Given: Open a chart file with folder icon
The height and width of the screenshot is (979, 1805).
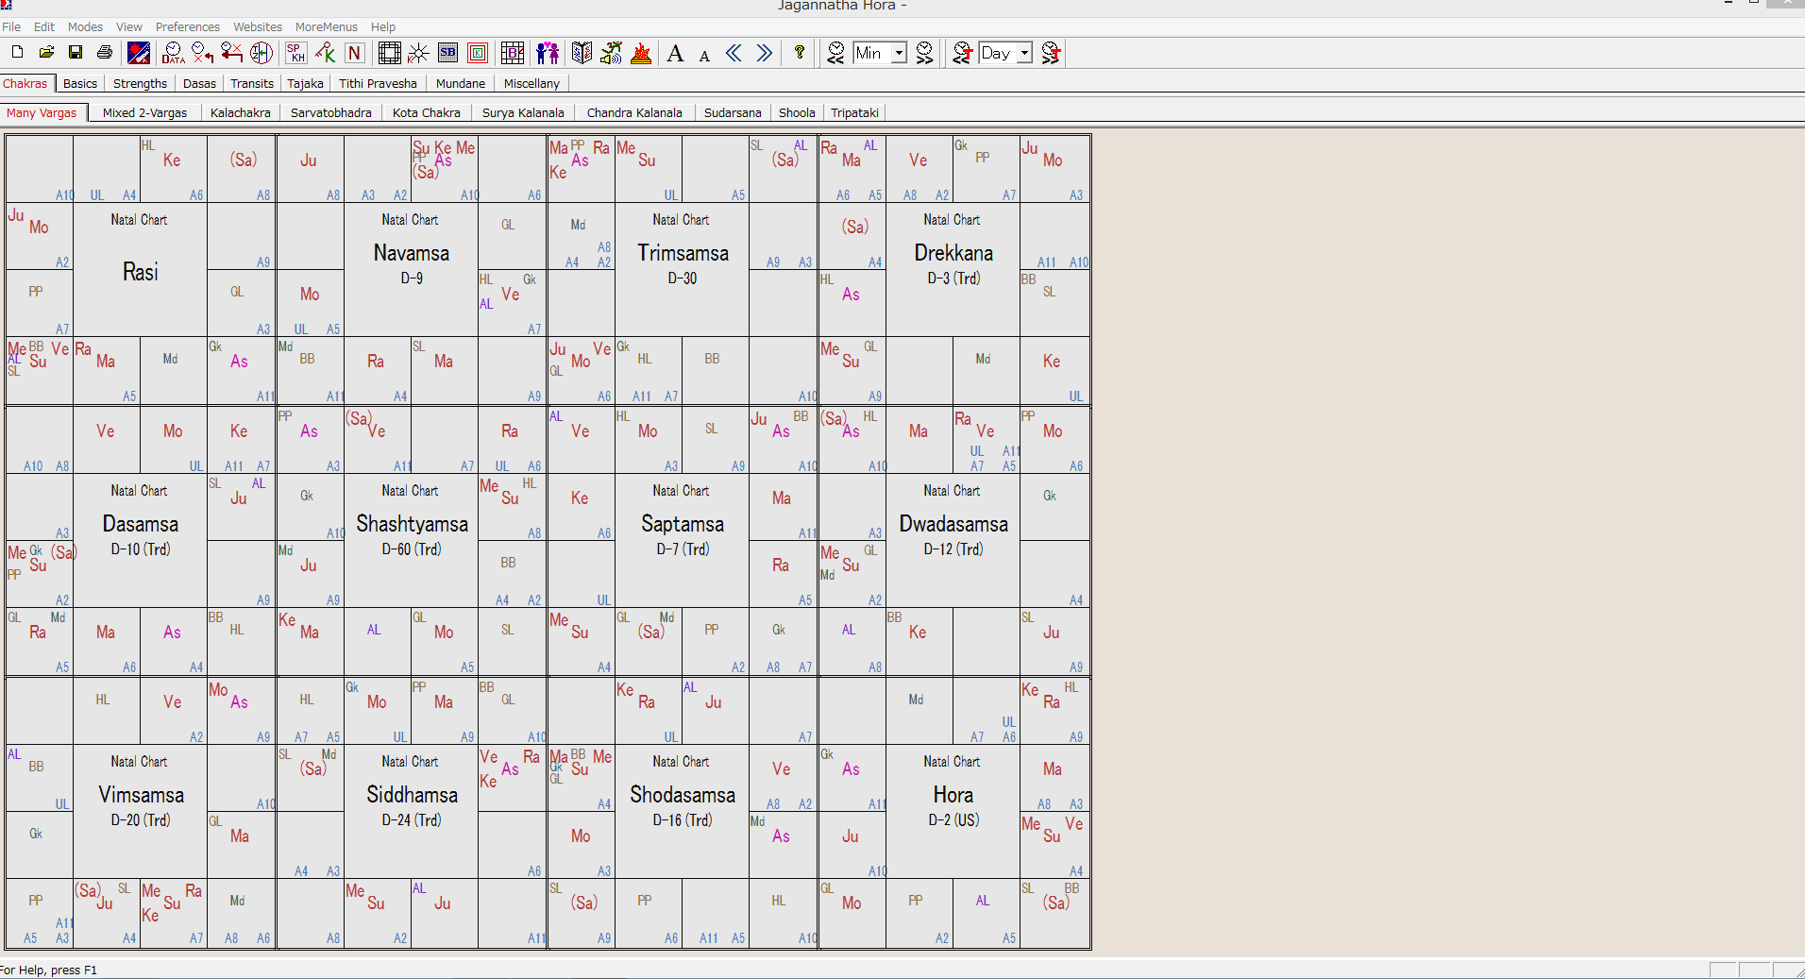Looking at the screenshot, I should (x=46, y=53).
